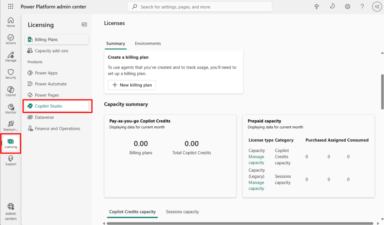Collapse the Licensing navigation pane

coord(84,25)
